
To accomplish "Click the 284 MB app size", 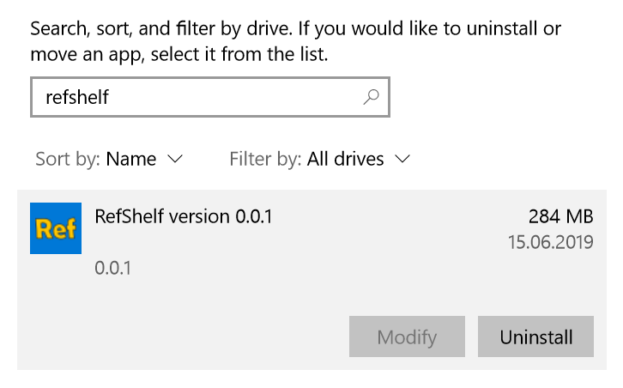I will pos(561,216).
